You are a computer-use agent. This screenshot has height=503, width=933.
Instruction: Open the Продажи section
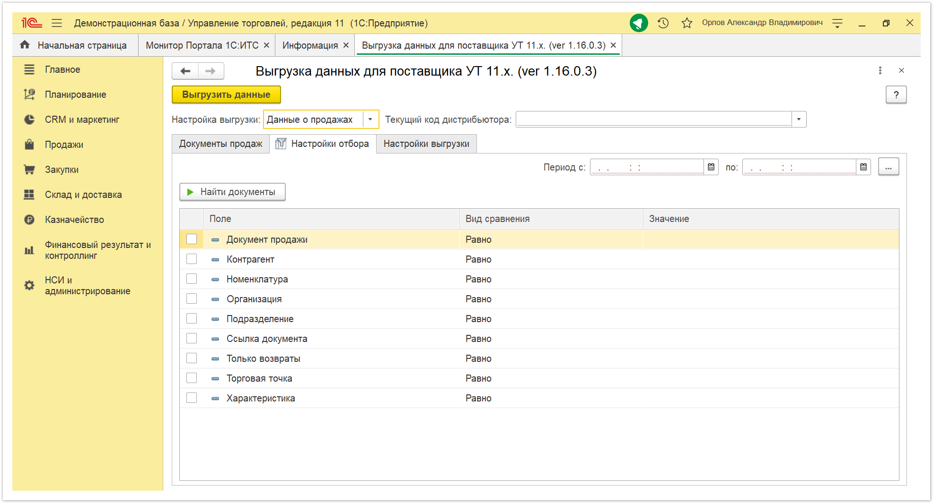point(53,145)
